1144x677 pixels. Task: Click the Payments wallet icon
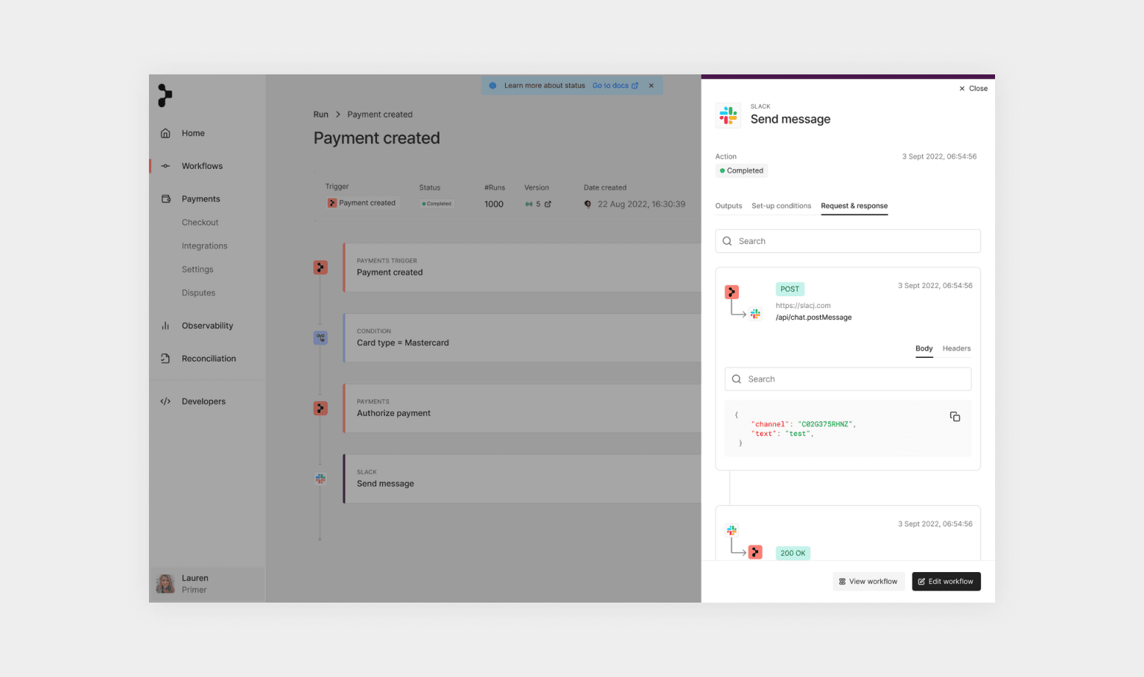tap(165, 199)
